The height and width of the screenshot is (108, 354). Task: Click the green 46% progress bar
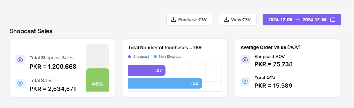click(x=97, y=80)
